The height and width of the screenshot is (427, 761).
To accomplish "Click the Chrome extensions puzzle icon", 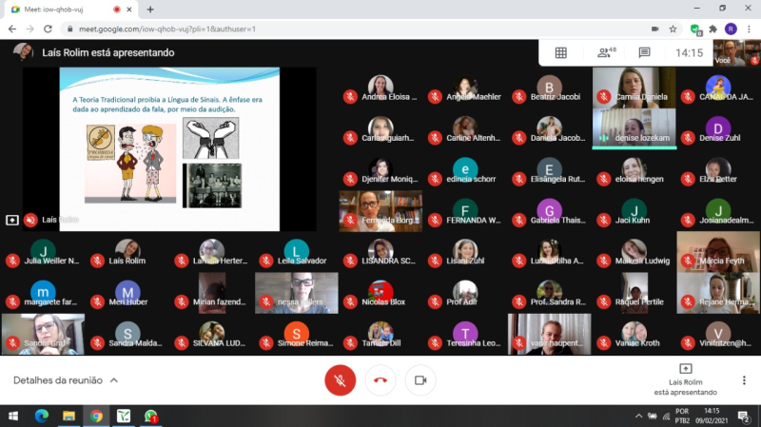I will coord(712,29).
